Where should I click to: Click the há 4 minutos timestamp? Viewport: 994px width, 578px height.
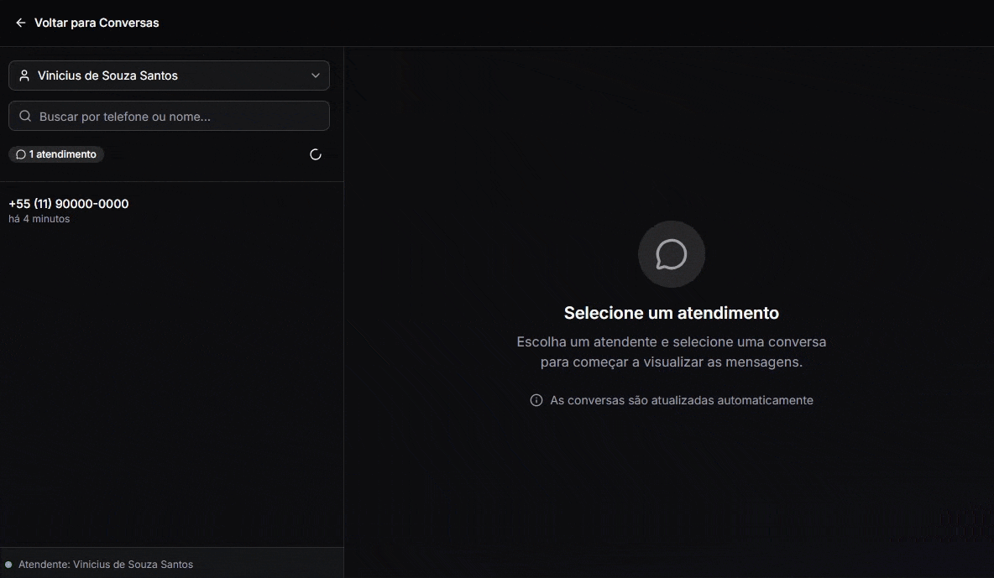[x=39, y=219]
